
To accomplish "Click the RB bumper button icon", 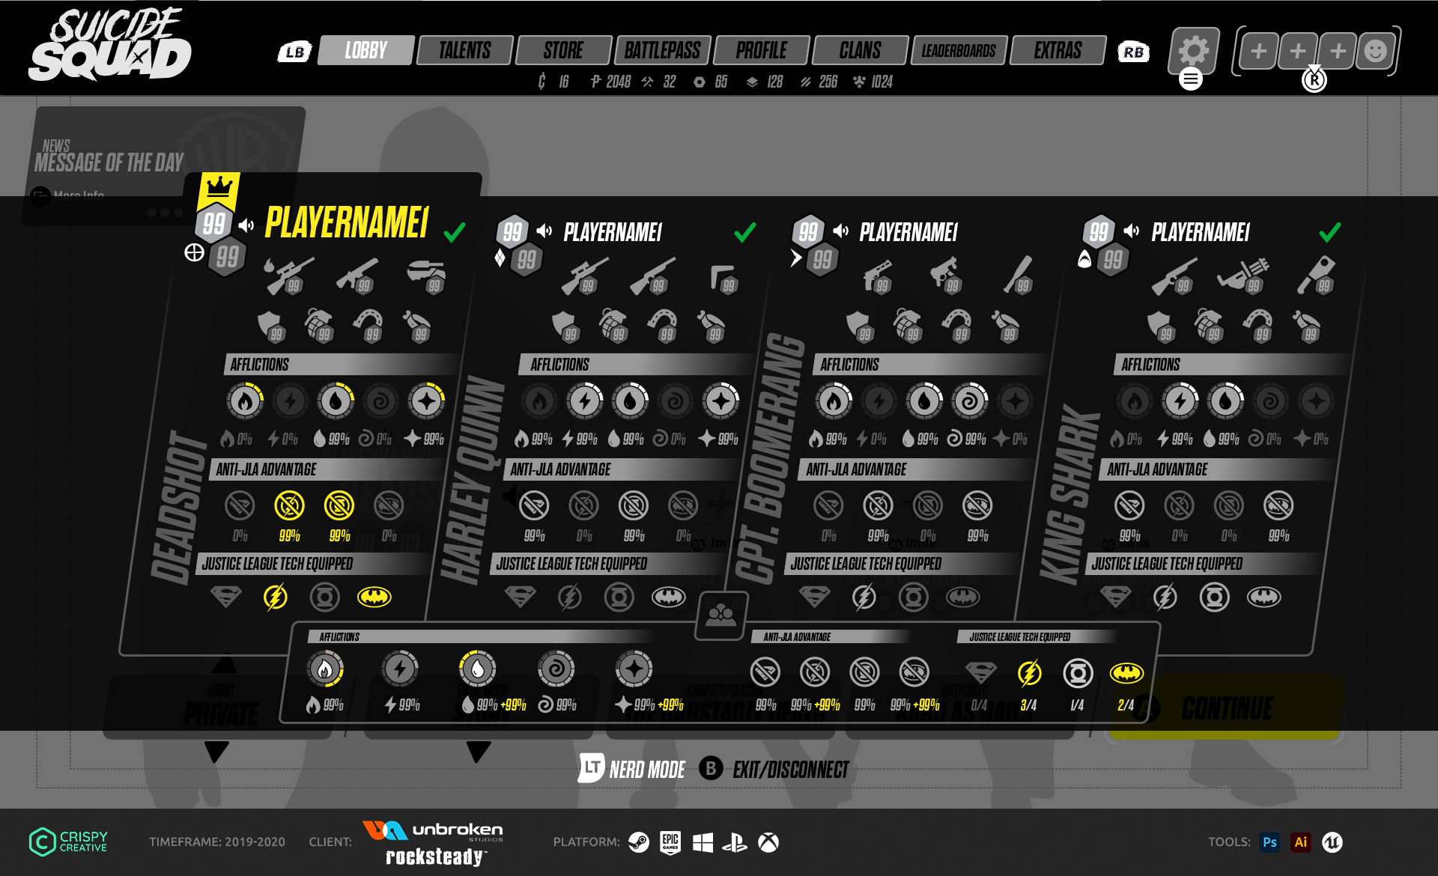I will click(1133, 52).
